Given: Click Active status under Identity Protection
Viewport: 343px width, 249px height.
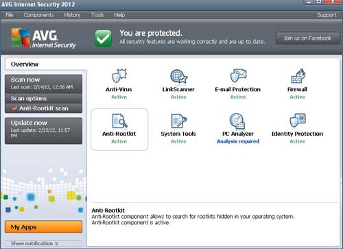Looking at the screenshot, I should click(298, 141).
